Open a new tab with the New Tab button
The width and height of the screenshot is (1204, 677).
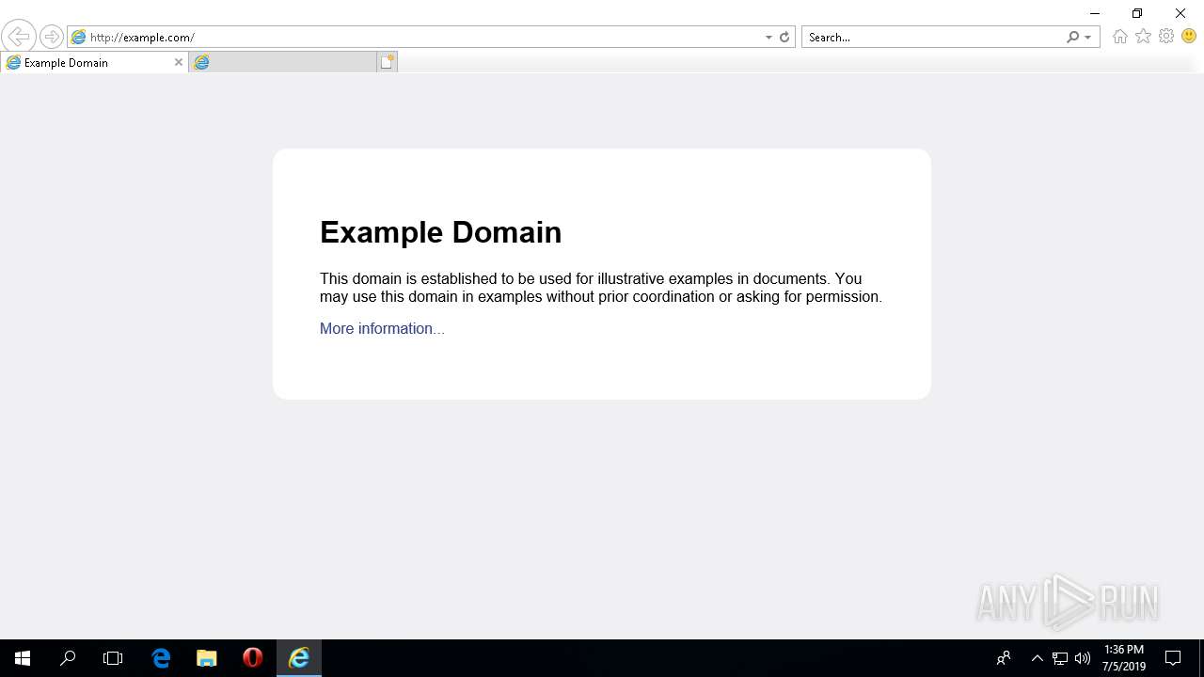pos(388,62)
